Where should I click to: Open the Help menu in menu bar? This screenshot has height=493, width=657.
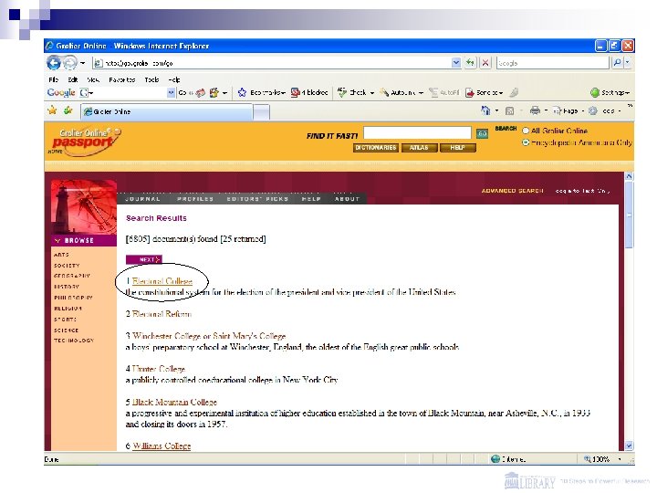click(174, 79)
